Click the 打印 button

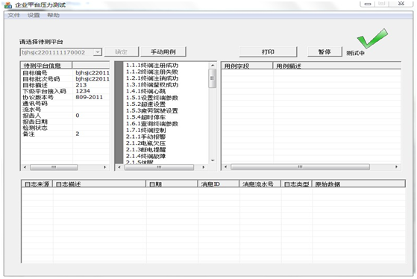pos(268,52)
